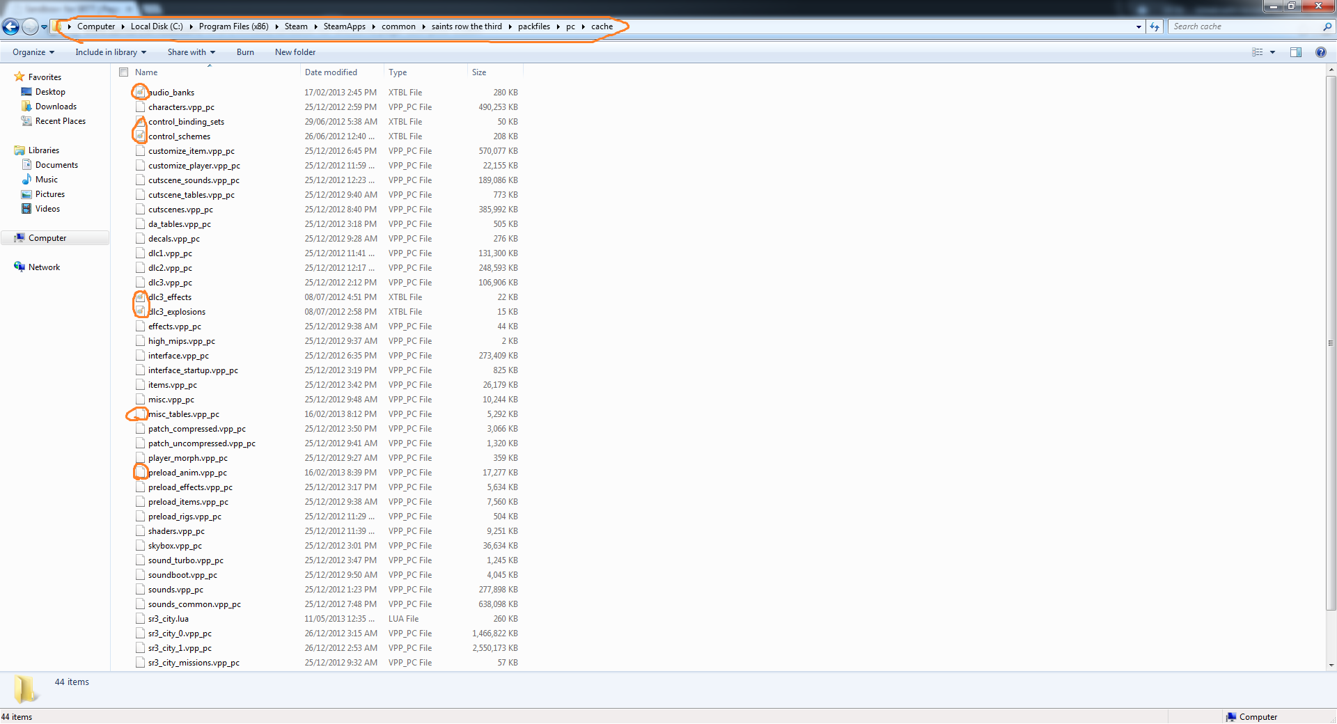The height and width of the screenshot is (724, 1337).
Task: Open the Organize menu
Action: tap(33, 52)
